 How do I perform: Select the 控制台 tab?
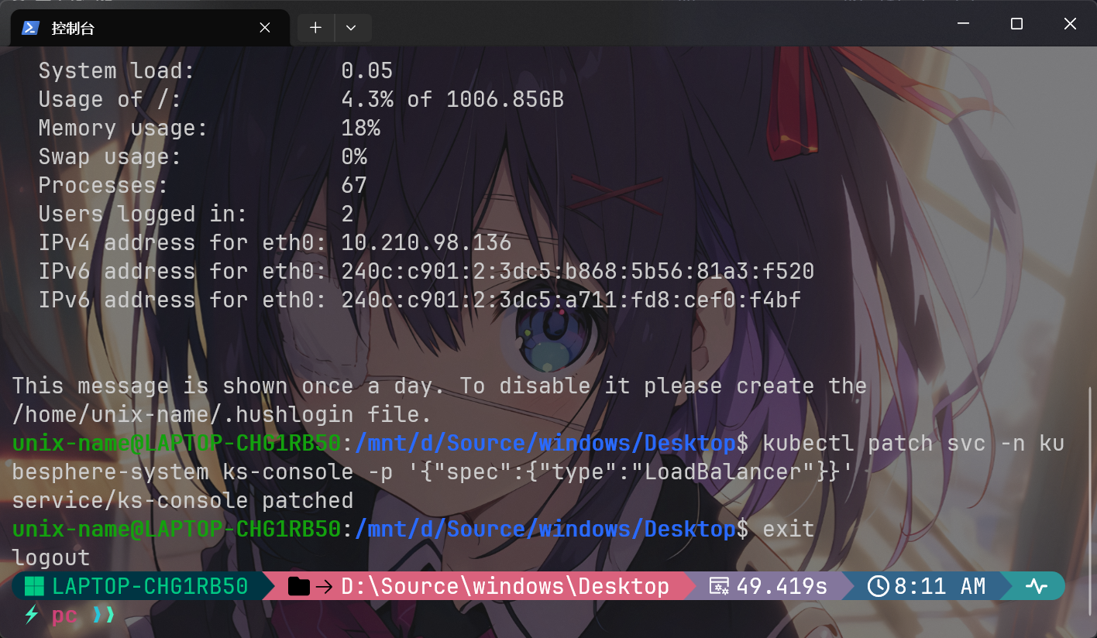coord(150,28)
